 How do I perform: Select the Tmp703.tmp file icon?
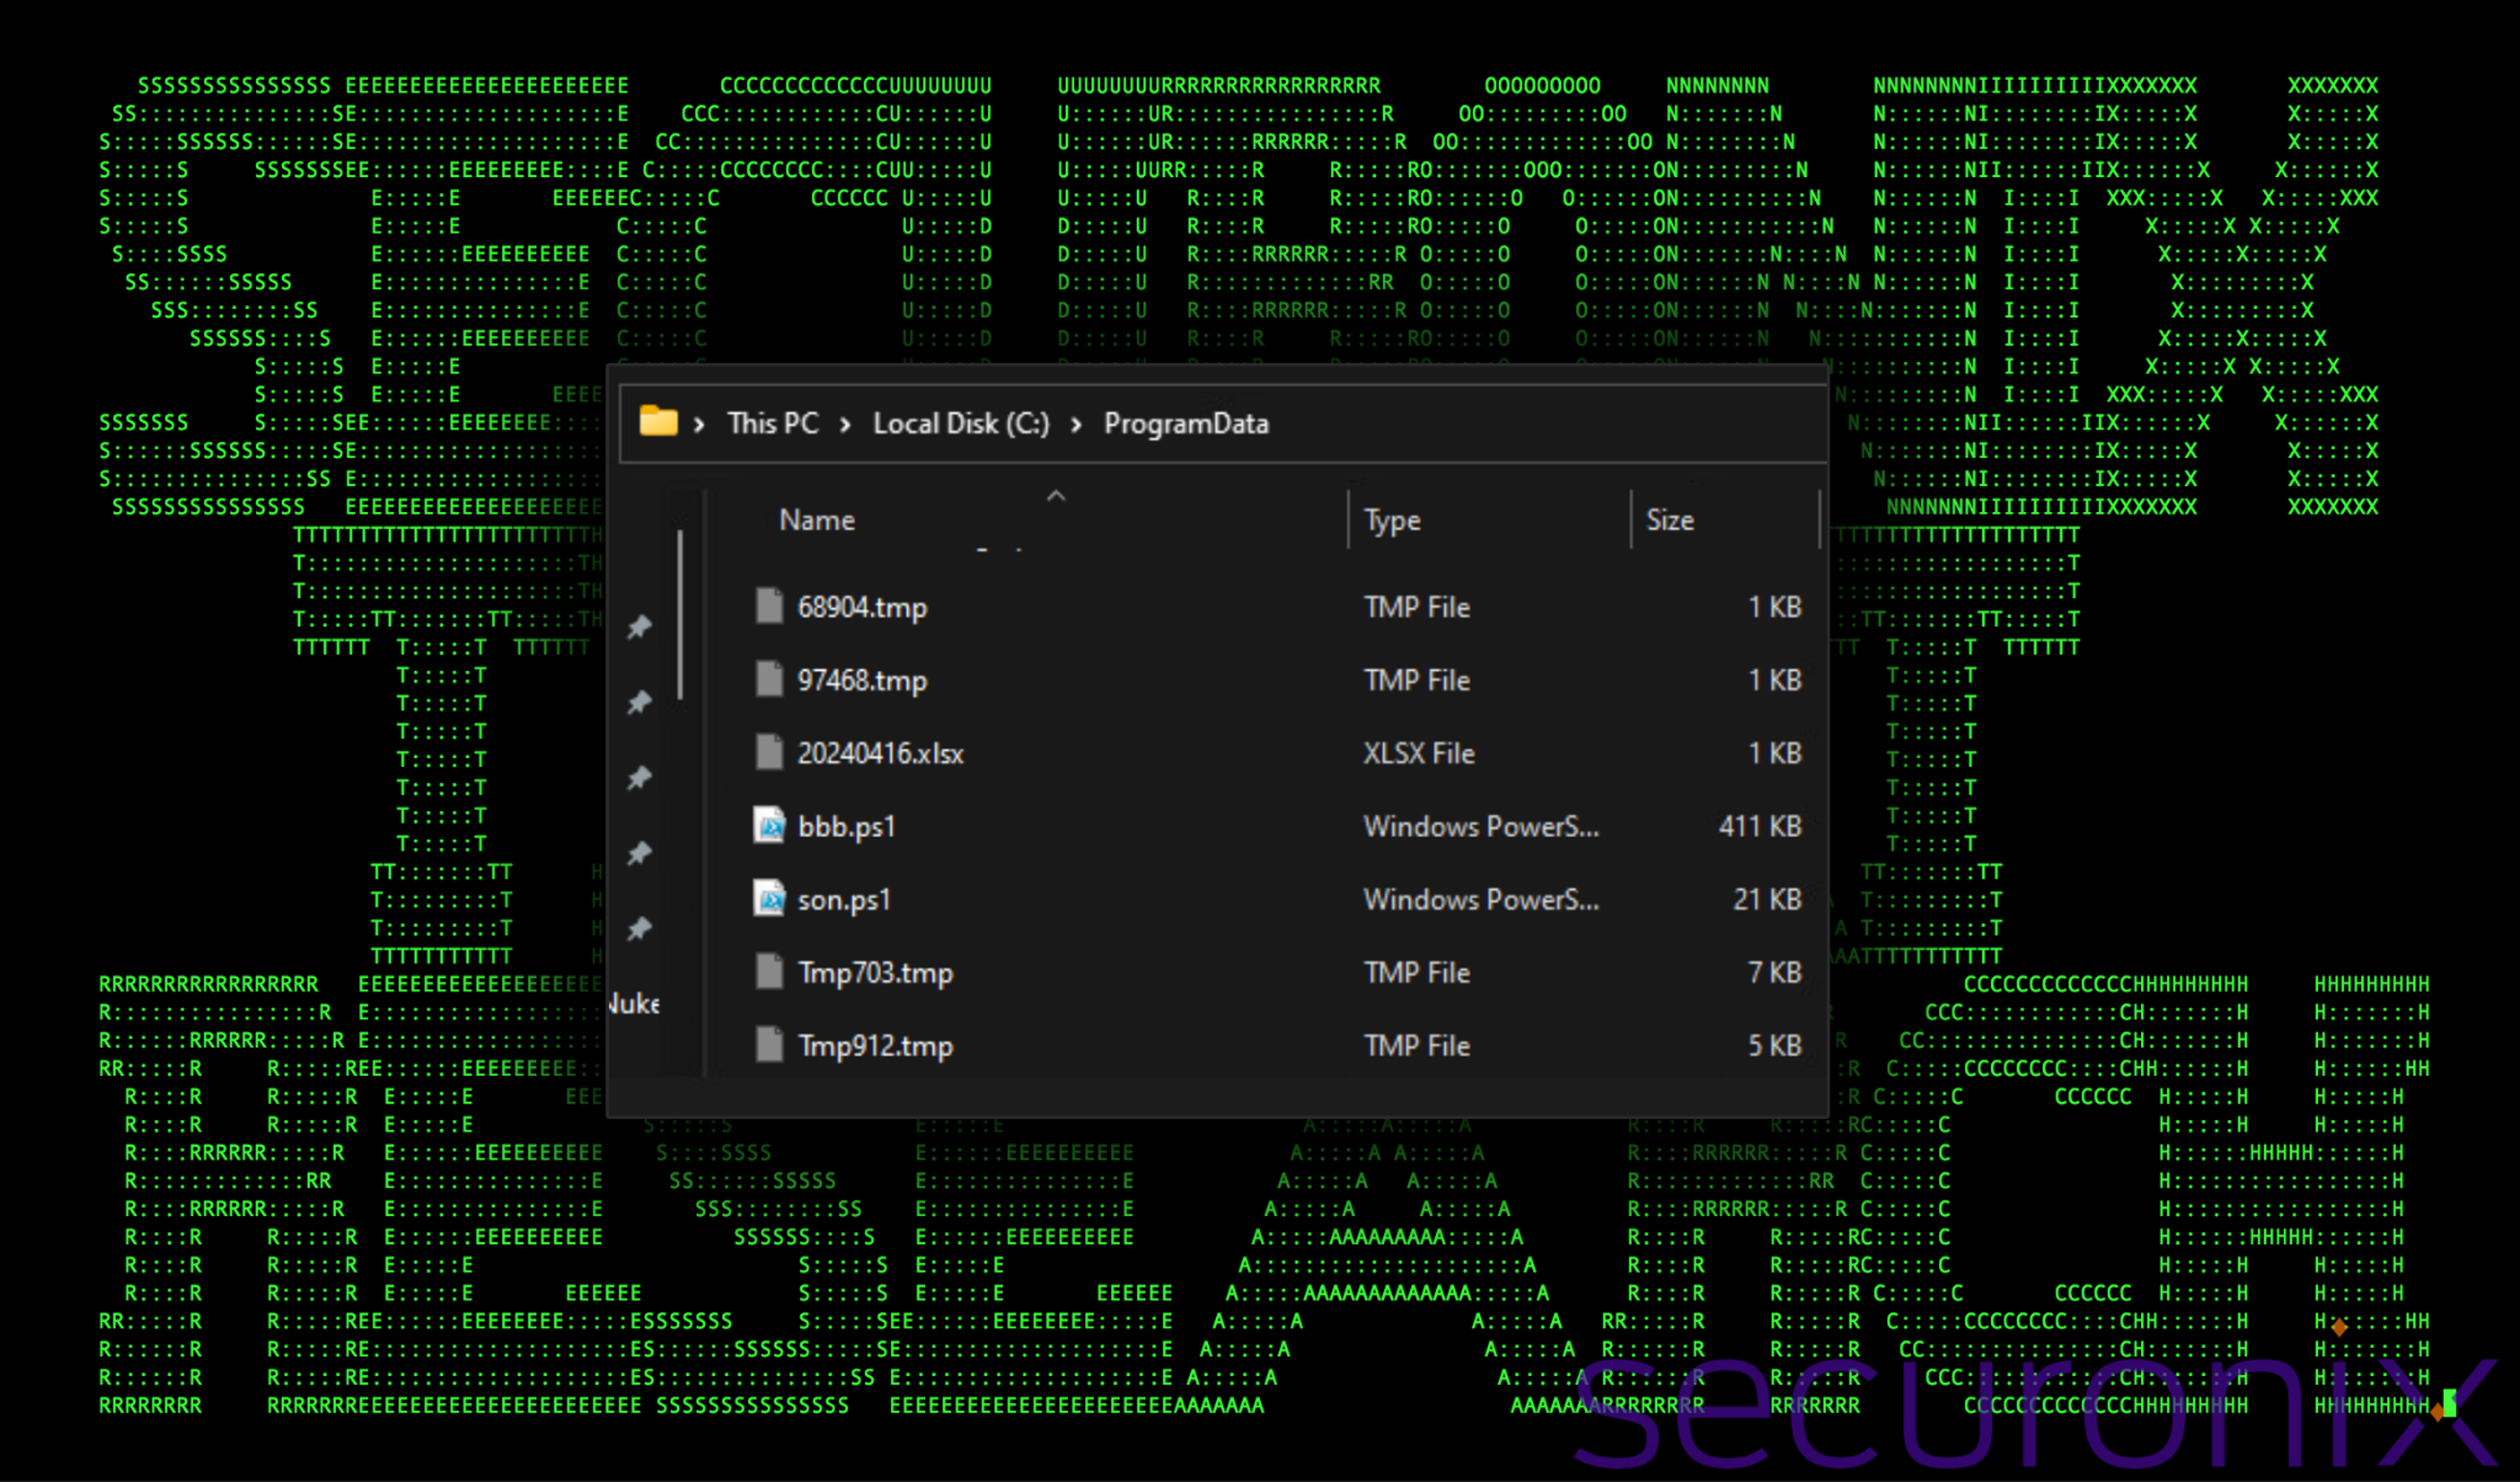[769, 972]
